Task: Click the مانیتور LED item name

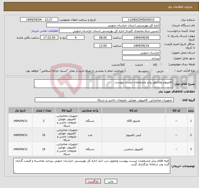Action: [134, 121]
